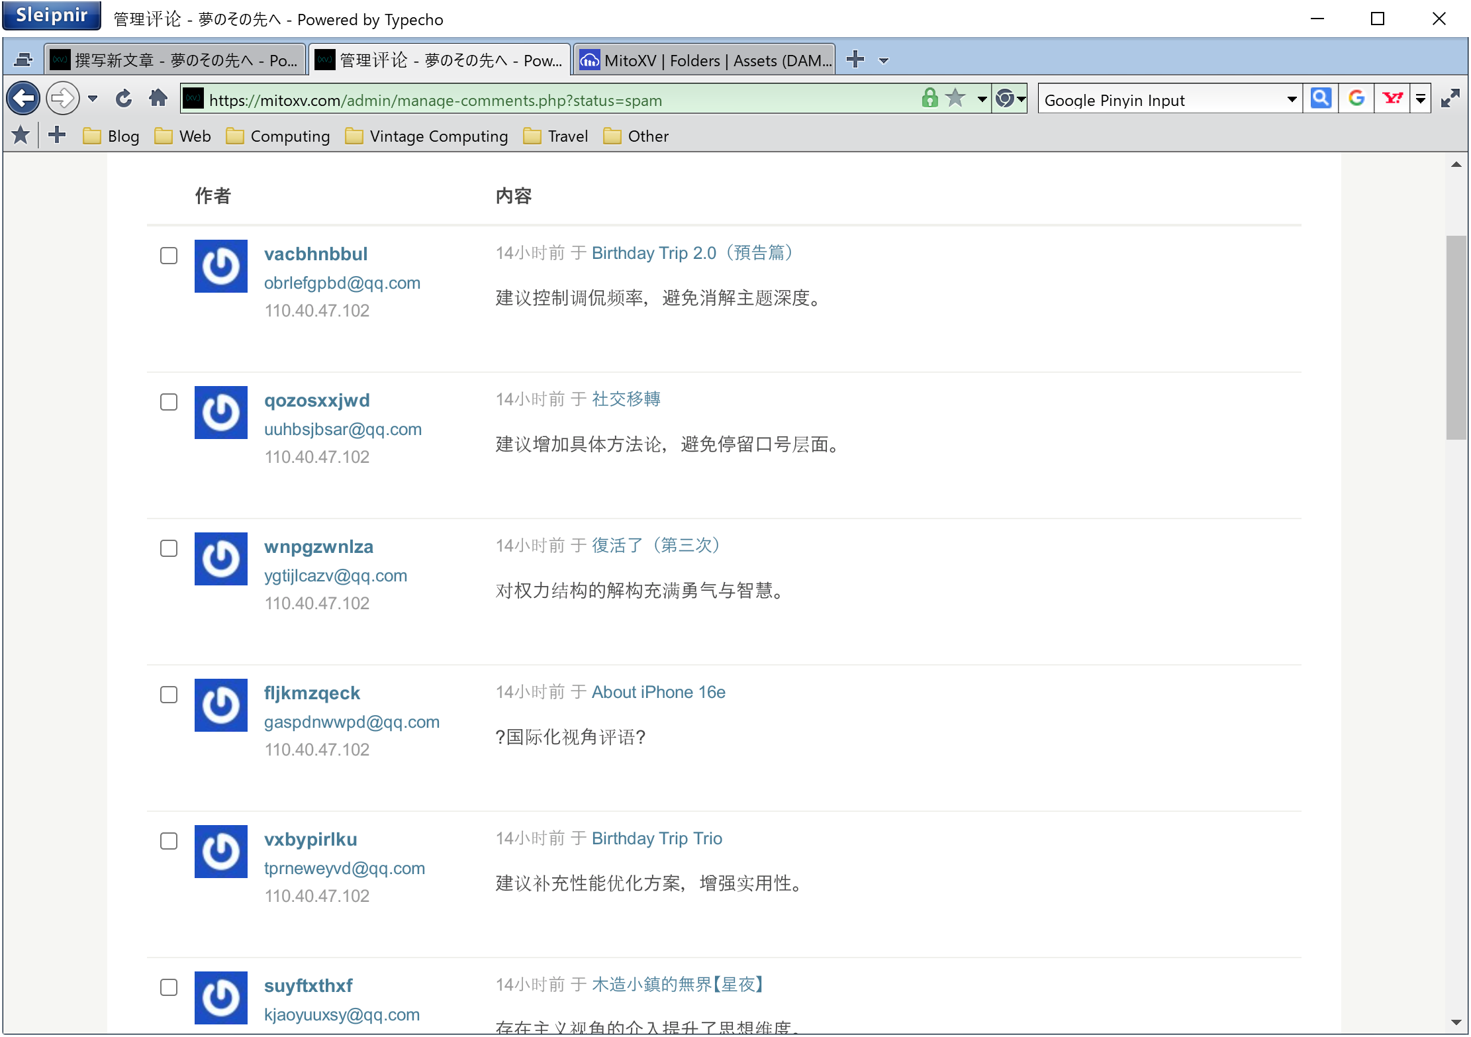Screen dimensions: 1471x1037
Task: Open a new tab with the plus button
Action: pyautogui.click(x=855, y=59)
